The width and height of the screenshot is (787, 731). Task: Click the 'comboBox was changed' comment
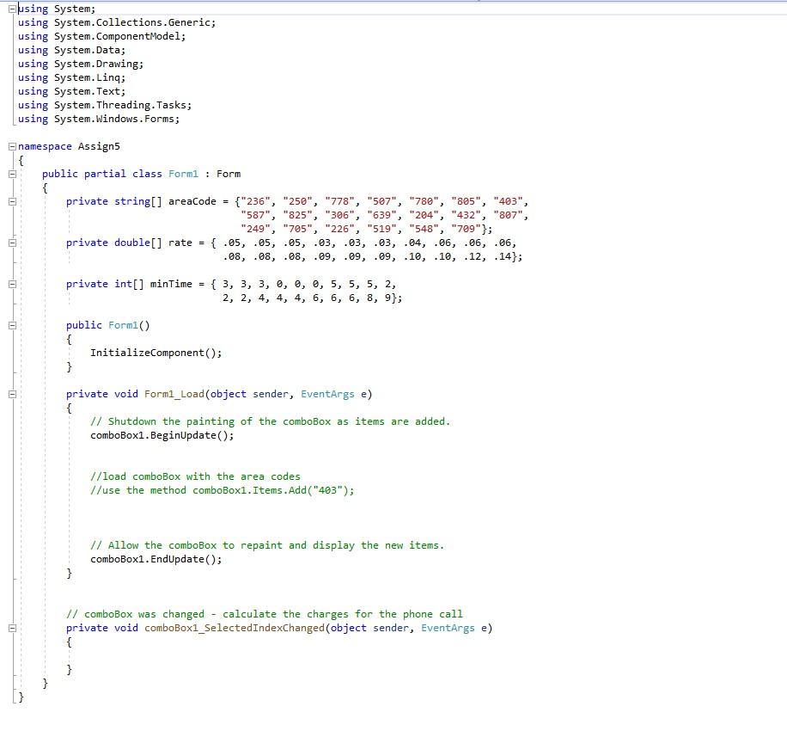coord(265,614)
